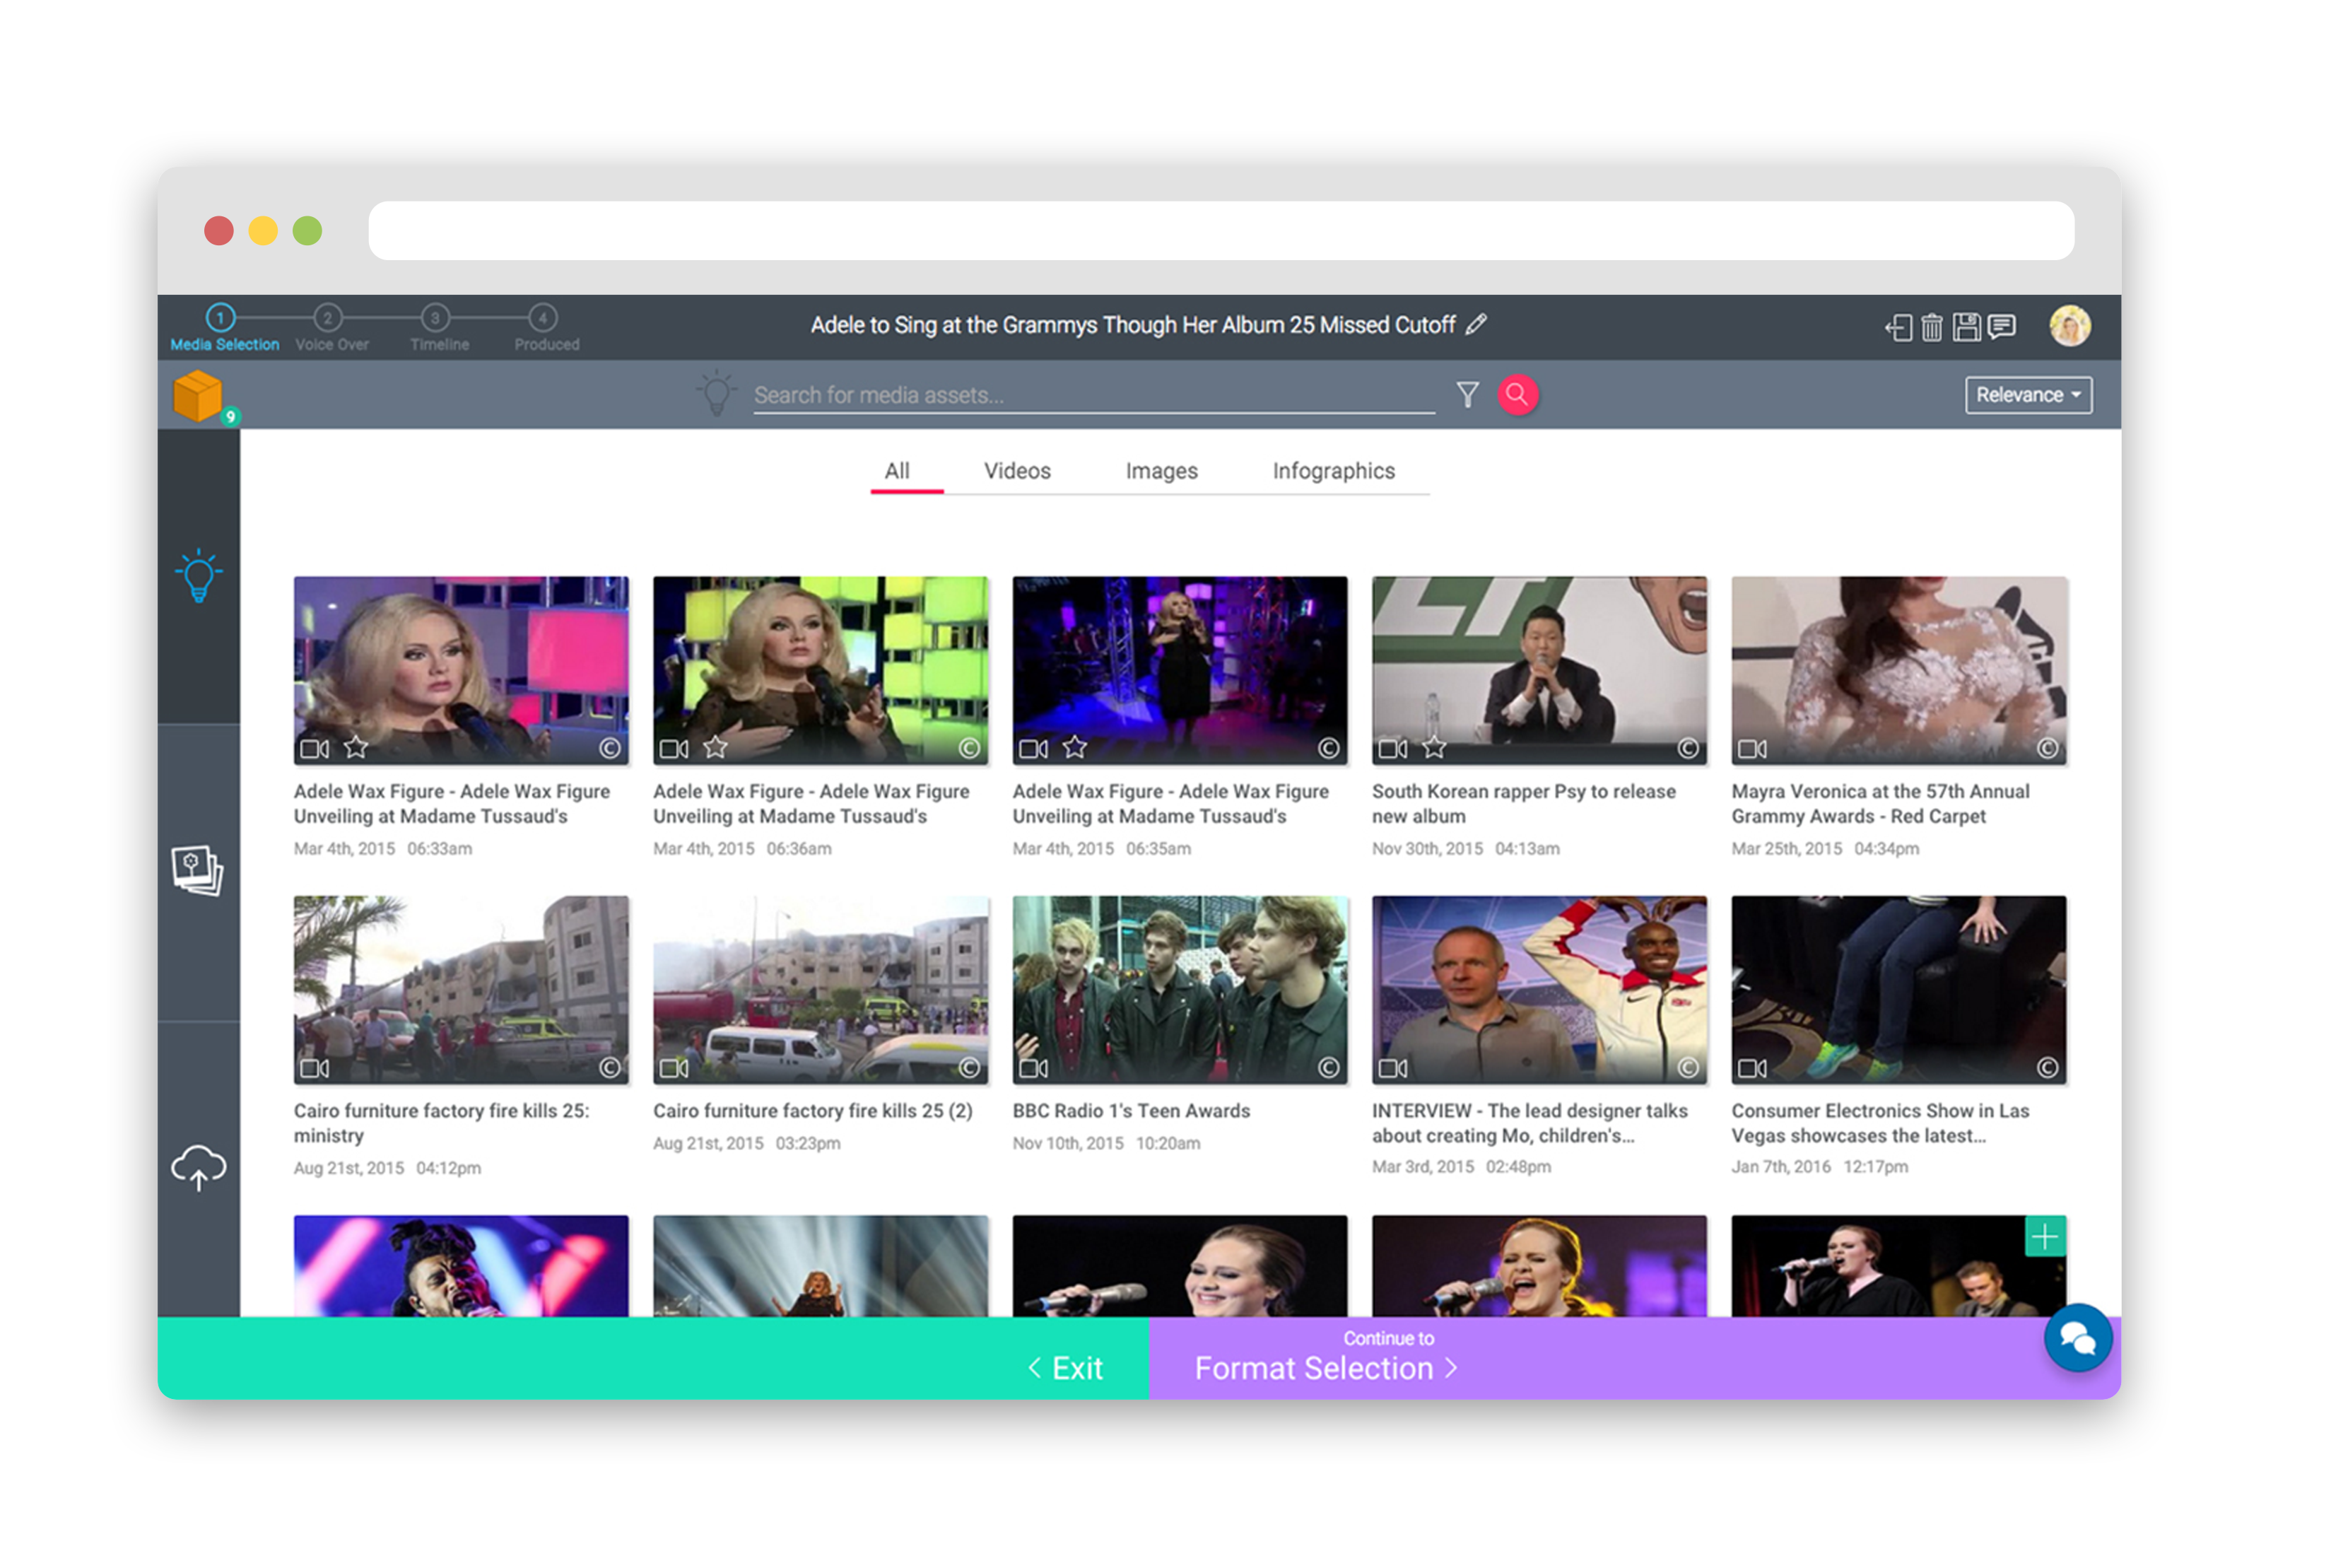
Task: Star the first Adele Wax Figure video
Action: [356, 747]
